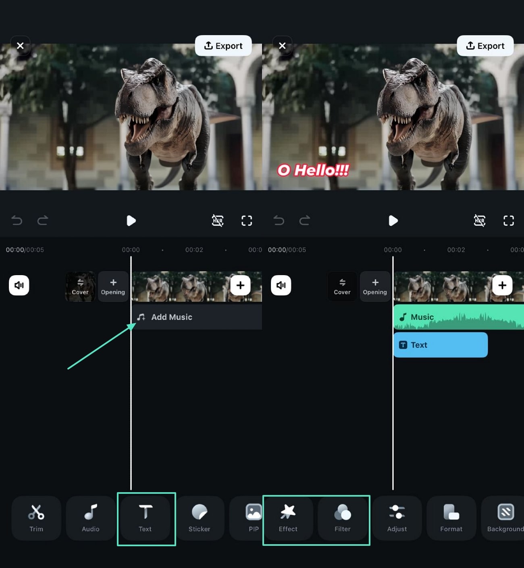This screenshot has height=568, width=524.
Task: Open the Format tool
Action: 451,518
